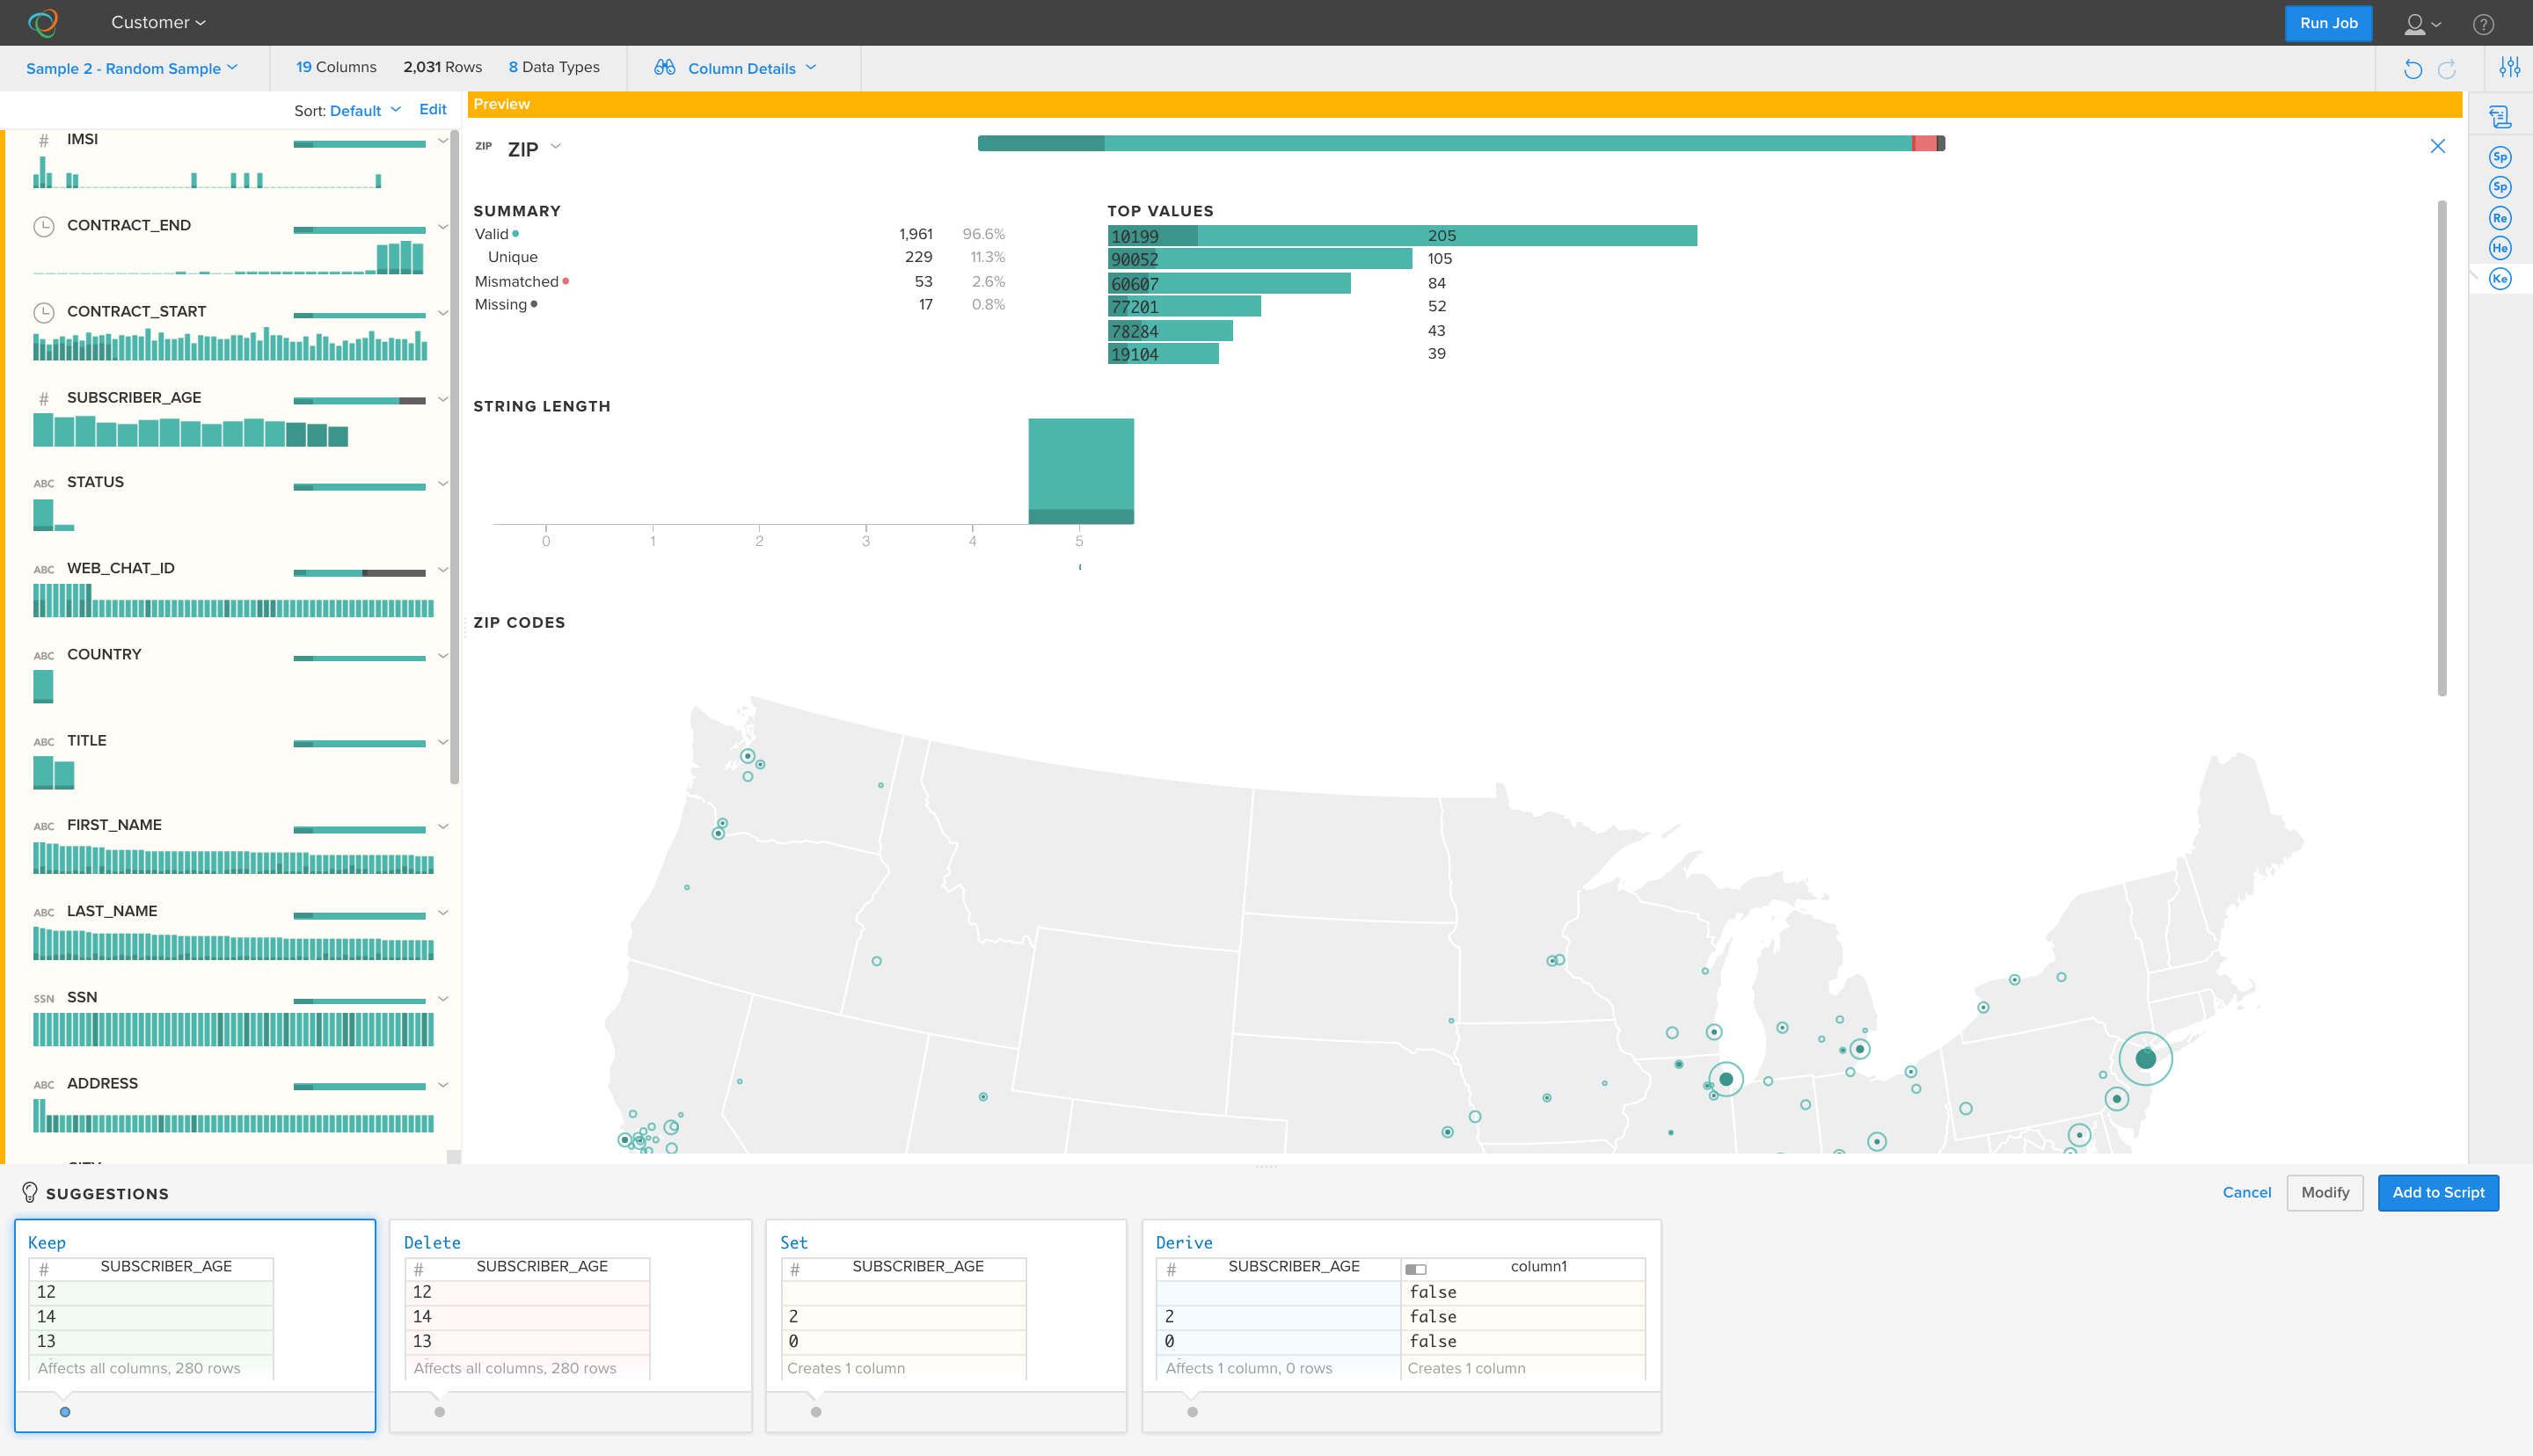Click the details panel vertical scrollbar
Screen dimensions: 2533x1456
coord(2442,448)
